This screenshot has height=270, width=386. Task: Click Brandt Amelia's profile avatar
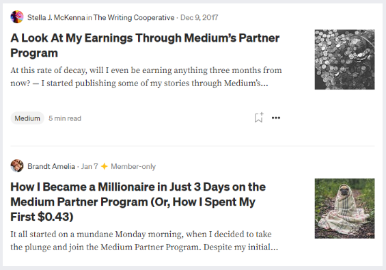click(17, 166)
